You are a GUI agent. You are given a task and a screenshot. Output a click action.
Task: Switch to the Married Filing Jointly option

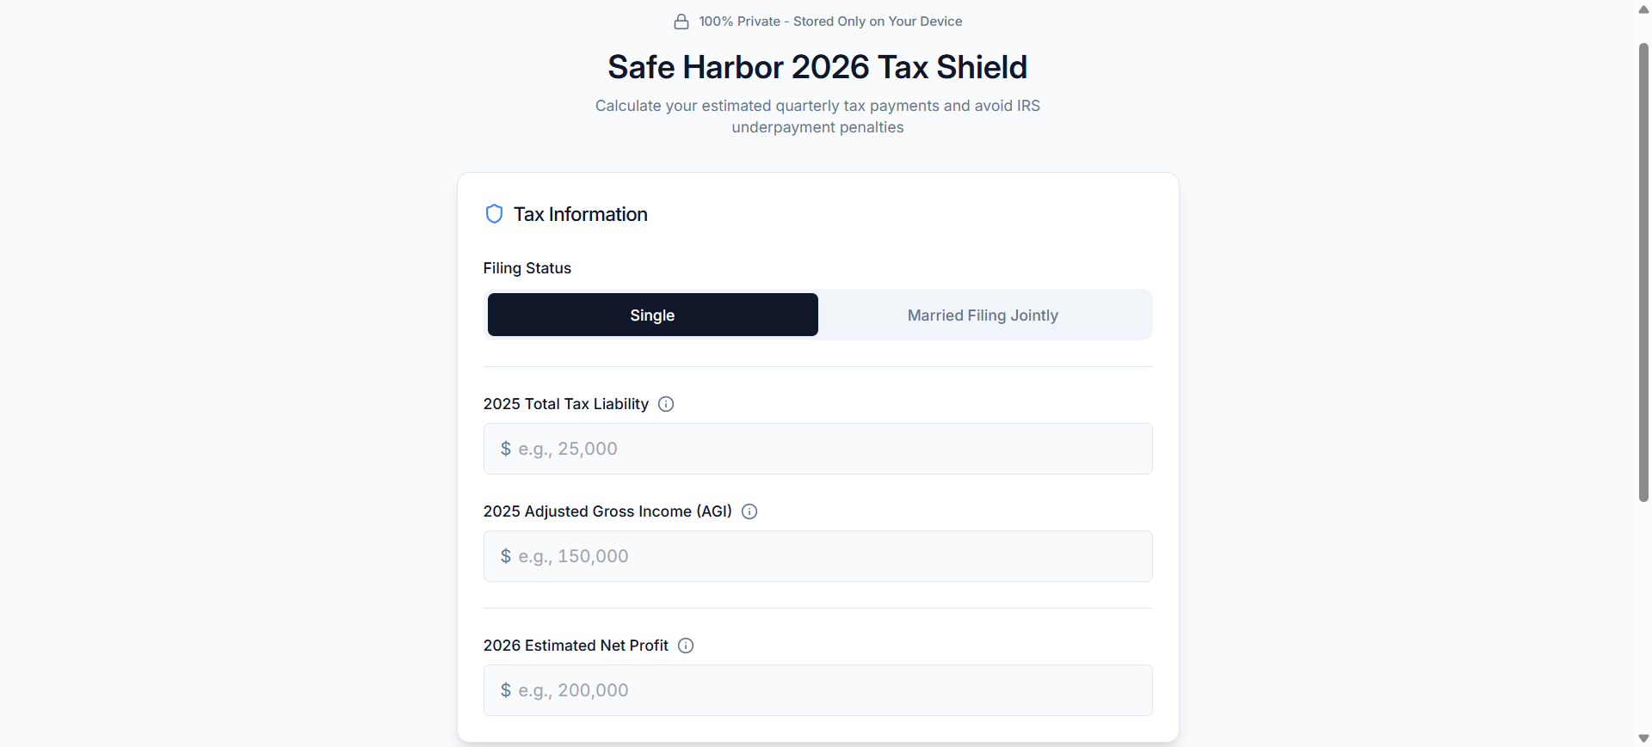pyautogui.click(x=983, y=315)
